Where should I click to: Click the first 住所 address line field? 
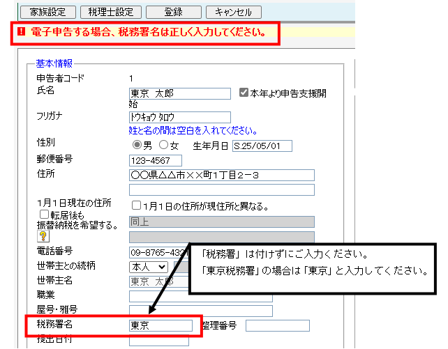[x=222, y=175]
